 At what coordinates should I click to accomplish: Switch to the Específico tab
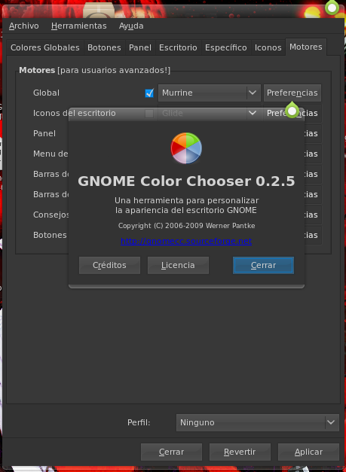coord(226,47)
